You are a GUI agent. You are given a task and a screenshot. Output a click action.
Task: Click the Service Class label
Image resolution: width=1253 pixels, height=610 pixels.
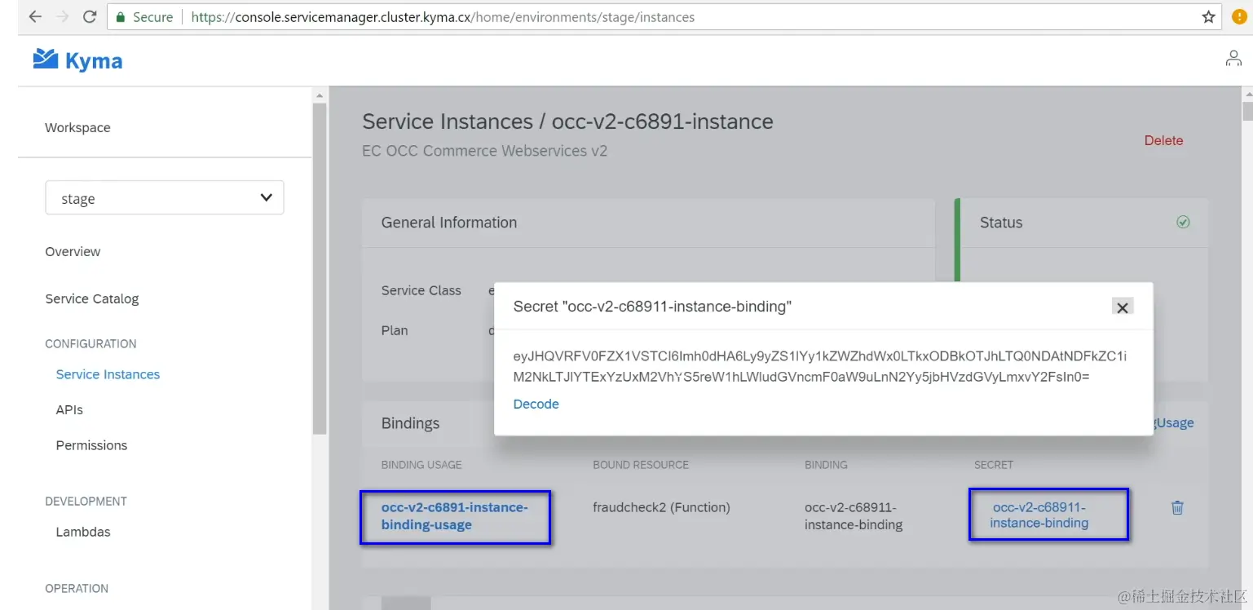[x=421, y=290]
